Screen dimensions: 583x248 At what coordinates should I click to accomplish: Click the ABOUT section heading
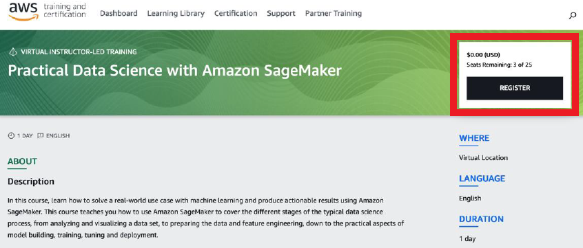(22, 161)
